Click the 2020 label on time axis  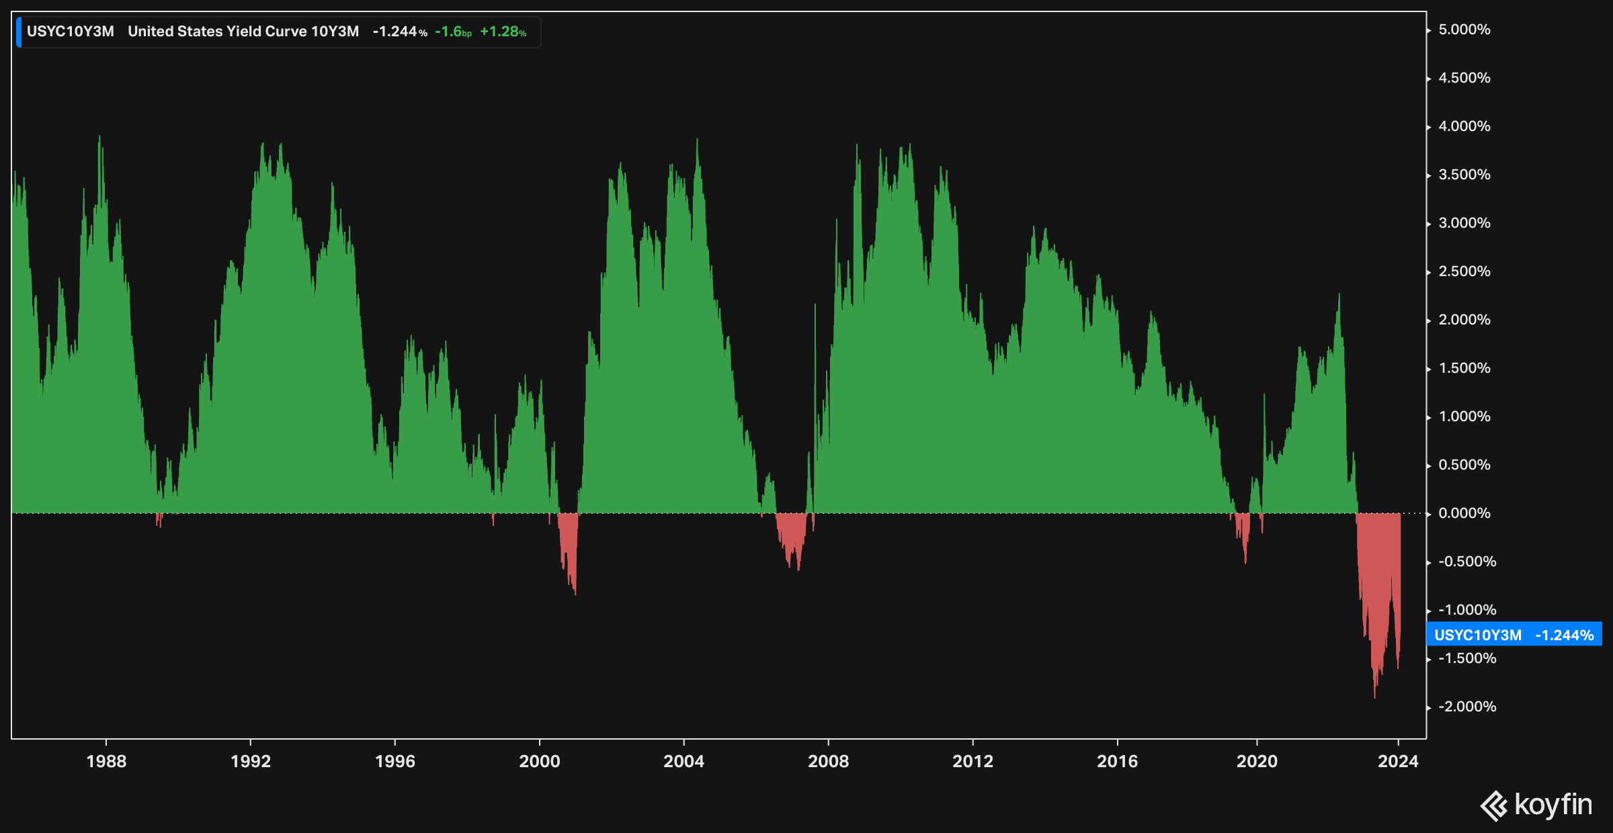tap(1257, 761)
